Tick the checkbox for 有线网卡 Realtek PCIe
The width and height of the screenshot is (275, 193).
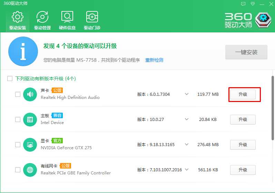pos(18,170)
